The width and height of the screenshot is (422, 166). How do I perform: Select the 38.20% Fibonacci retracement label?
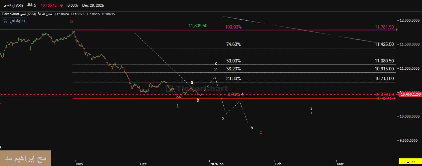233,69
